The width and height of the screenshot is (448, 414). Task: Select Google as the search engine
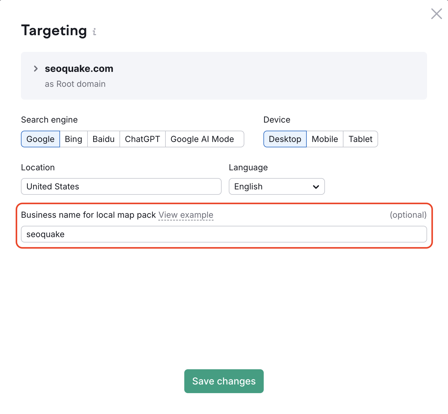[x=40, y=139]
